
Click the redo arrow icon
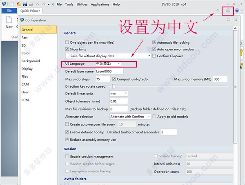click(43, 4)
